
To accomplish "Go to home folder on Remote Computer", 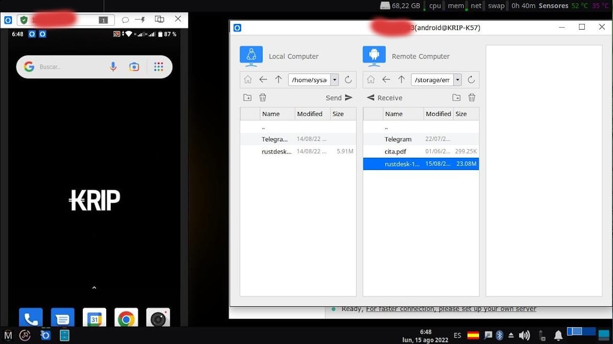I will coord(371,80).
